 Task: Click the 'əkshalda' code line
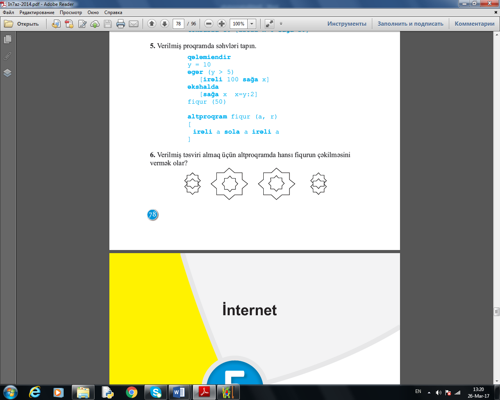pyautogui.click(x=203, y=87)
